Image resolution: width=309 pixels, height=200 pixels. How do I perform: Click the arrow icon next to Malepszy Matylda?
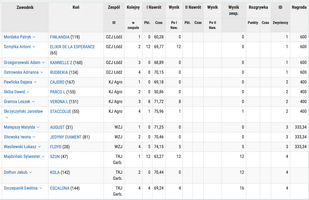38,127
